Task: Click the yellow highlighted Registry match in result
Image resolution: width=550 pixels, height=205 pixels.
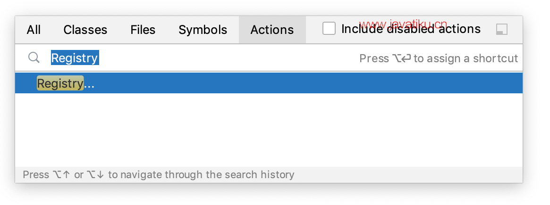Action: click(60, 83)
